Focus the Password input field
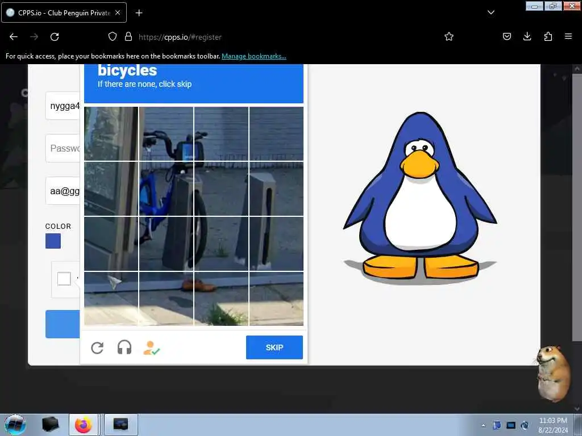Viewport: 582px width, 436px height. [63, 148]
